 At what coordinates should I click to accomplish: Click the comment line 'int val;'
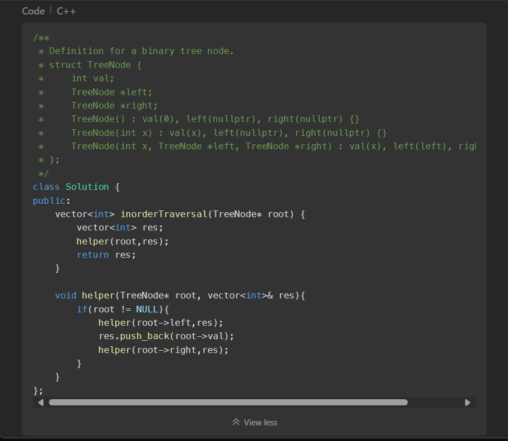click(92, 79)
